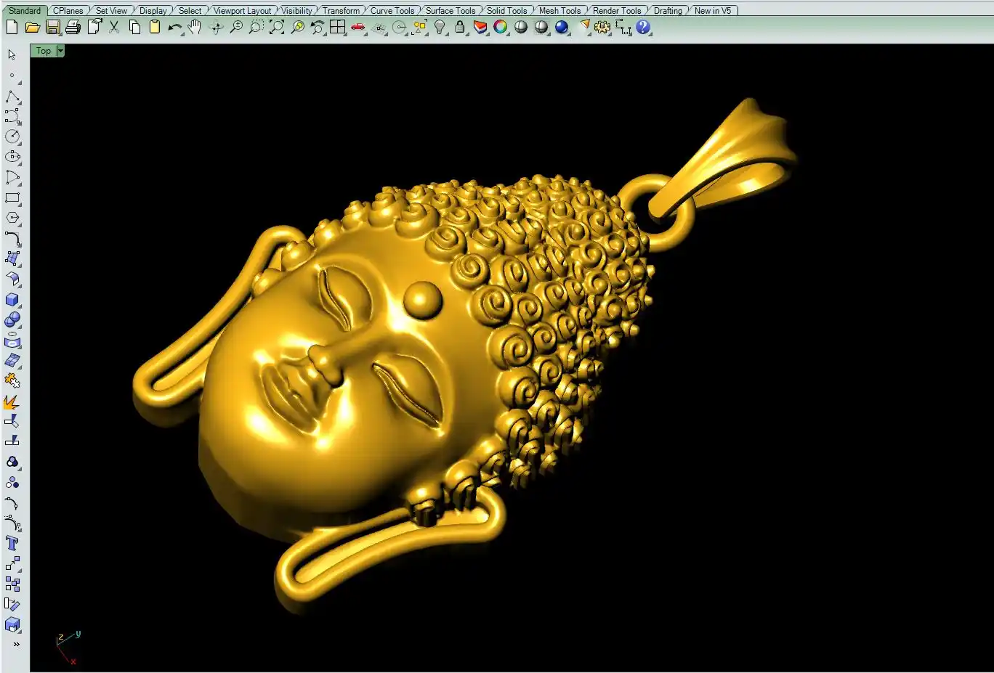This screenshot has width=994, height=673.
Task: Open the Top viewport dropdown arrow
Action: 60,51
